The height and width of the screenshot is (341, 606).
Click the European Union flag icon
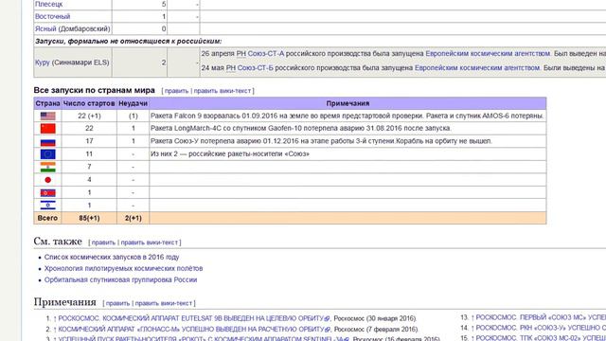pyautogui.click(x=48, y=153)
